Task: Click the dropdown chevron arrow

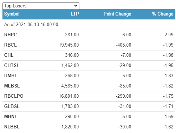Action: click(x=76, y=6)
